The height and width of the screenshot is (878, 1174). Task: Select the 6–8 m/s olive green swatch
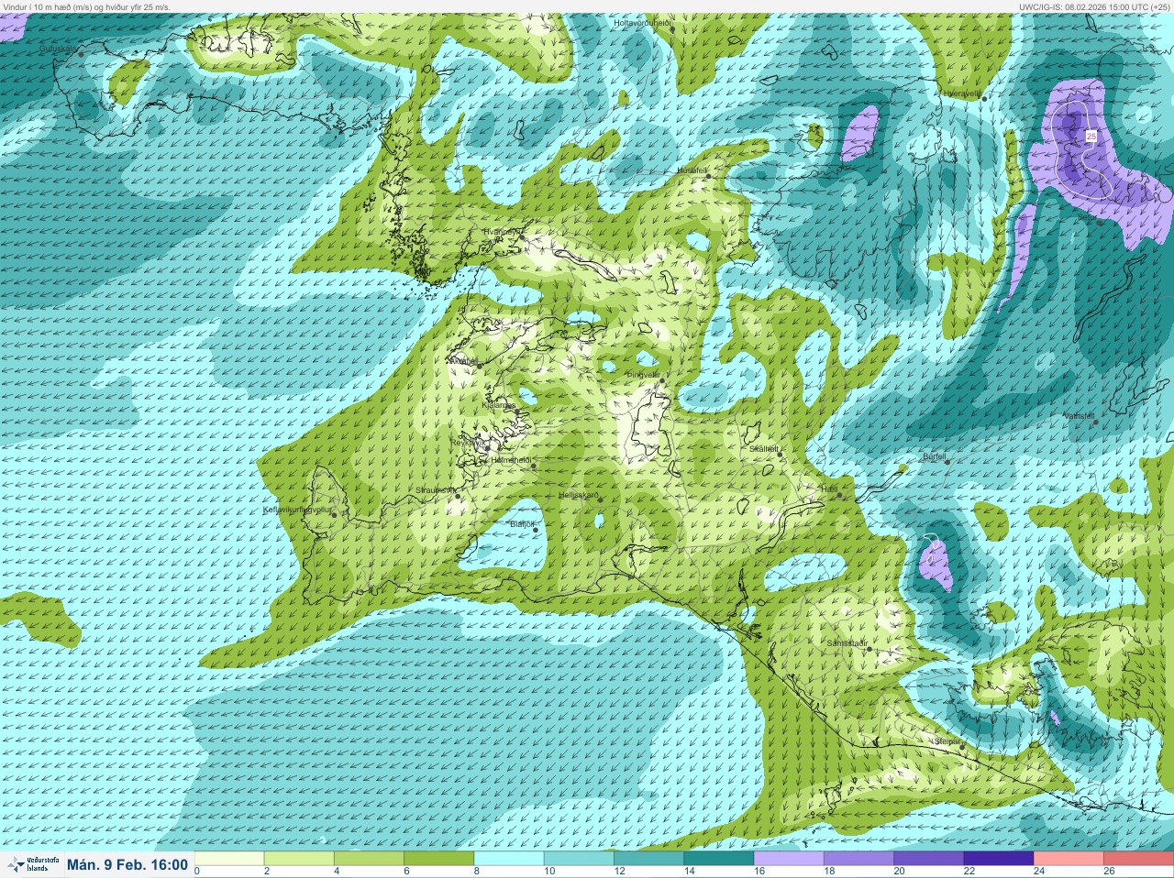[x=438, y=859]
